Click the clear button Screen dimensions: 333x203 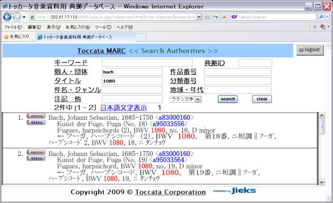[x=262, y=99]
